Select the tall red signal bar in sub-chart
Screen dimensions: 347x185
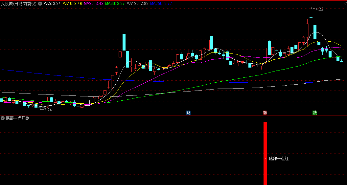(x=265, y=153)
